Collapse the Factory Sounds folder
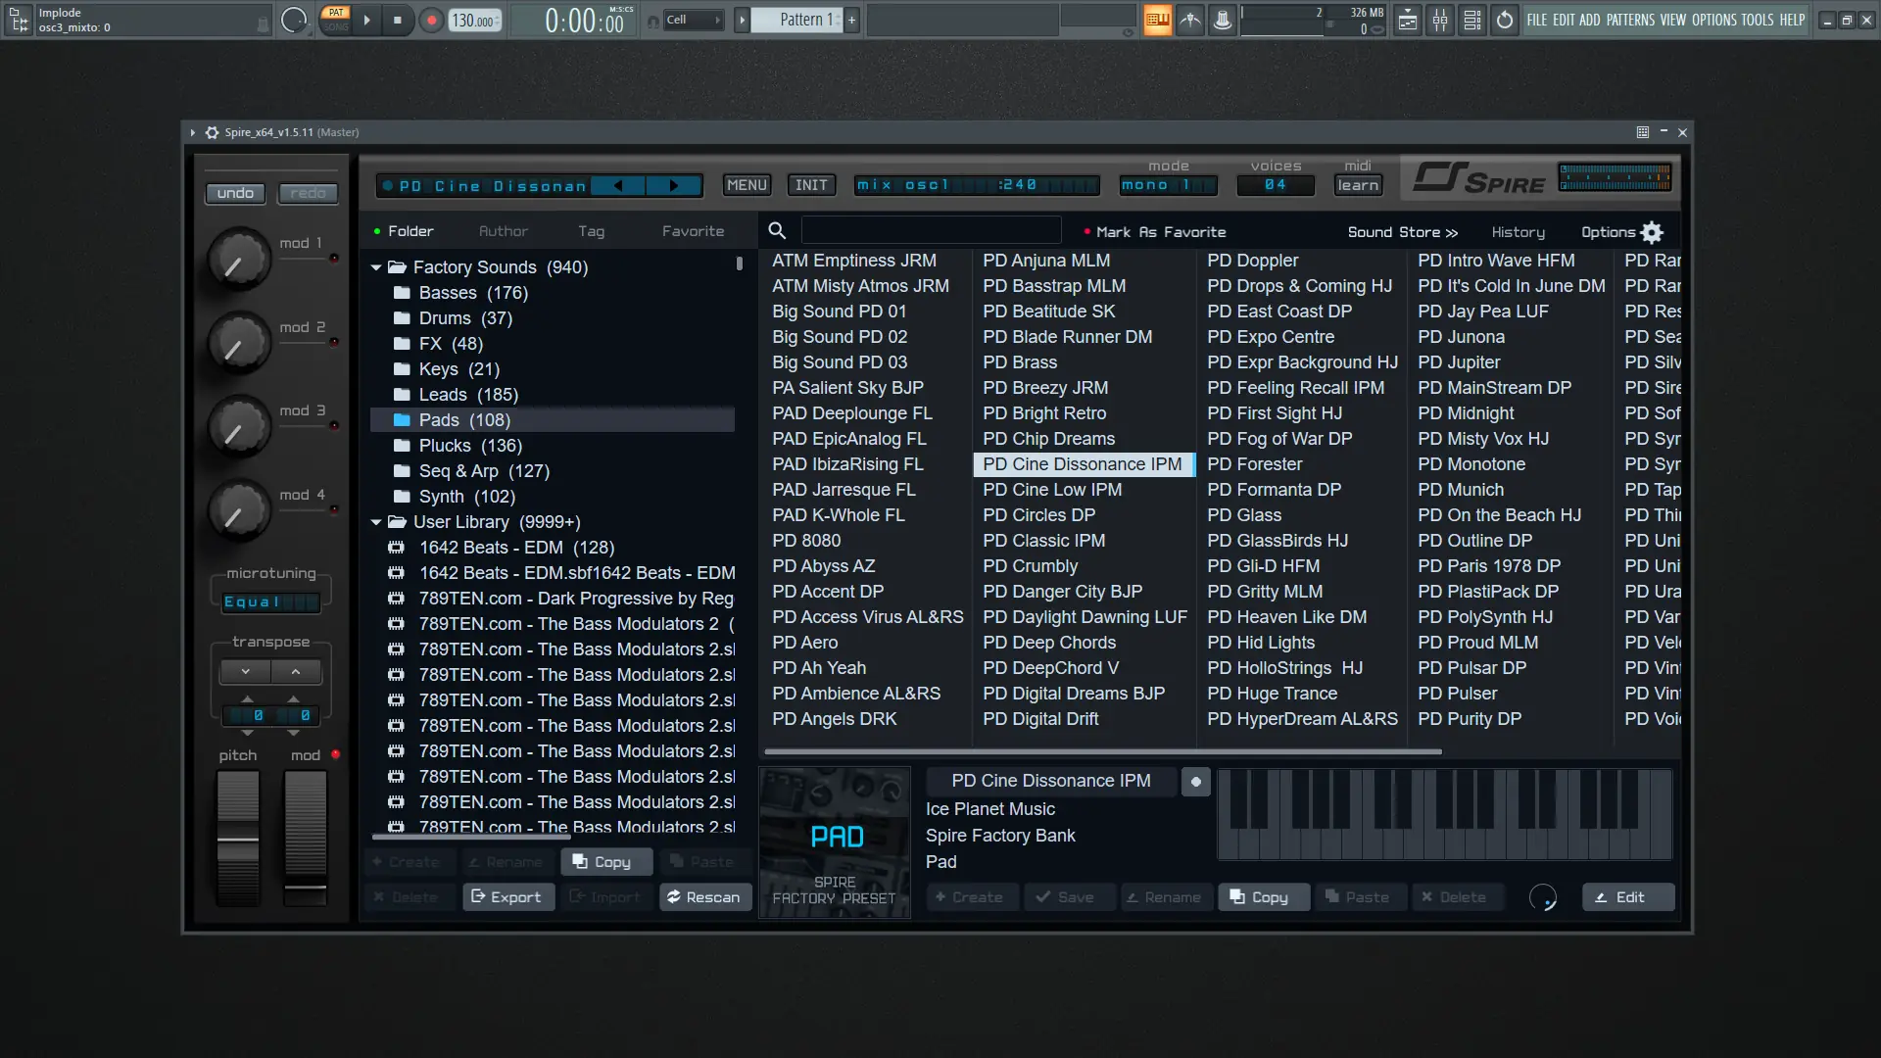 coord(376,267)
